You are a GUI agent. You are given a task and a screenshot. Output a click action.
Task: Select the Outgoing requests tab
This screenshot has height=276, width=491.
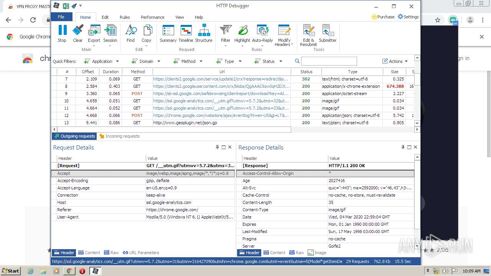74,136
